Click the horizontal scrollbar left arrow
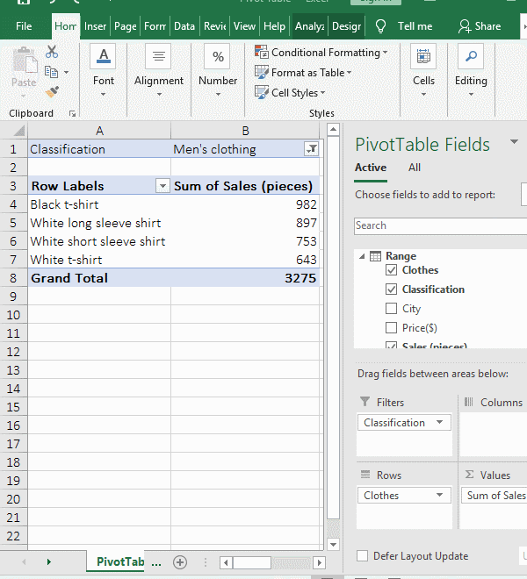 point(226,562)
